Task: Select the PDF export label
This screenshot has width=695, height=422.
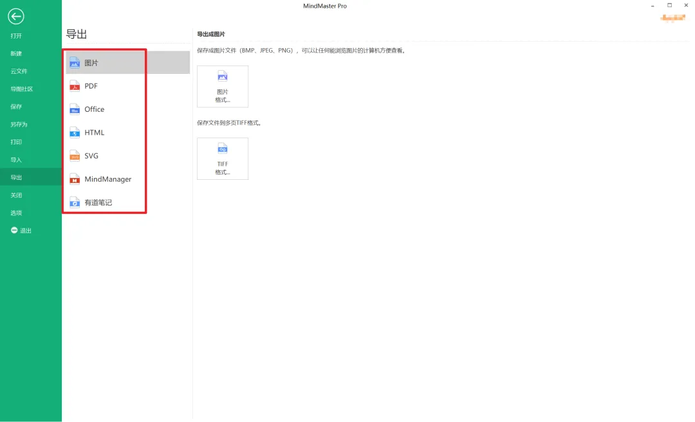Action: (x=91, y=86)
